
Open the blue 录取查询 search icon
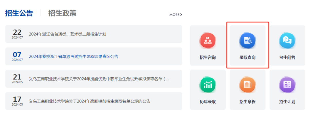(x=248, y=41)
